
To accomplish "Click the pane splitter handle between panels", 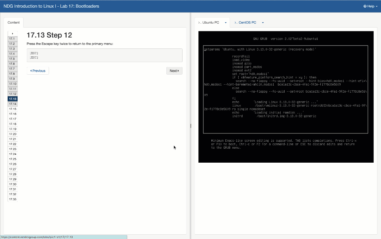I will 191,126.
